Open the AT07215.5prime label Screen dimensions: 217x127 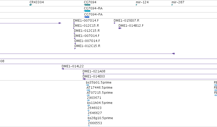[100, 93]
